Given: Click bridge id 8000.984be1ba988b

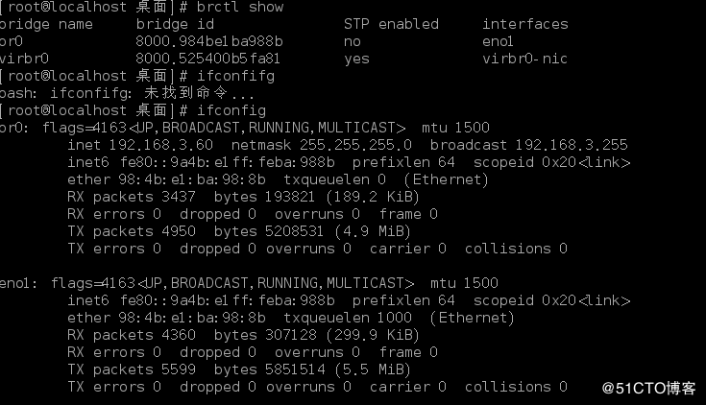Looking at the screenshot, I should (x=209, y=41).
